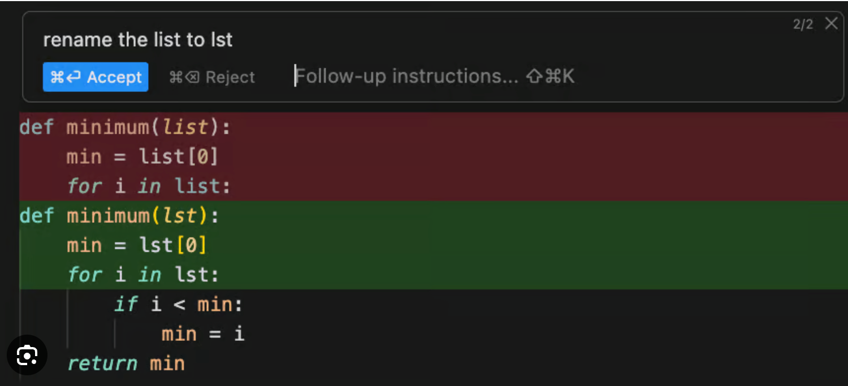Screen dimensions: 848x386
Task: Place cursor on added line 'min = lst[0]'
Action: (x=137, y=245)
